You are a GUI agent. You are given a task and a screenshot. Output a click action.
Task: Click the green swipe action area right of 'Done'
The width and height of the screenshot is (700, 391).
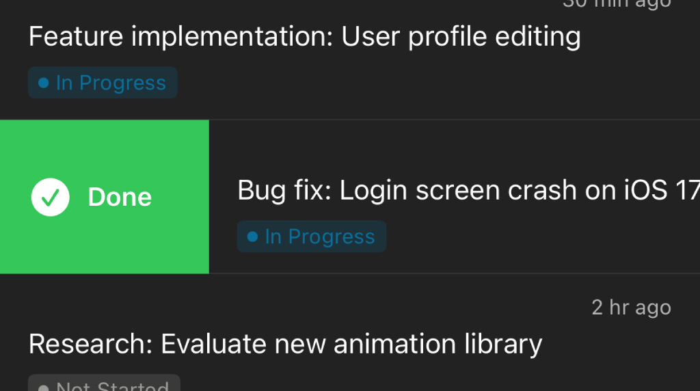point(179,197)
